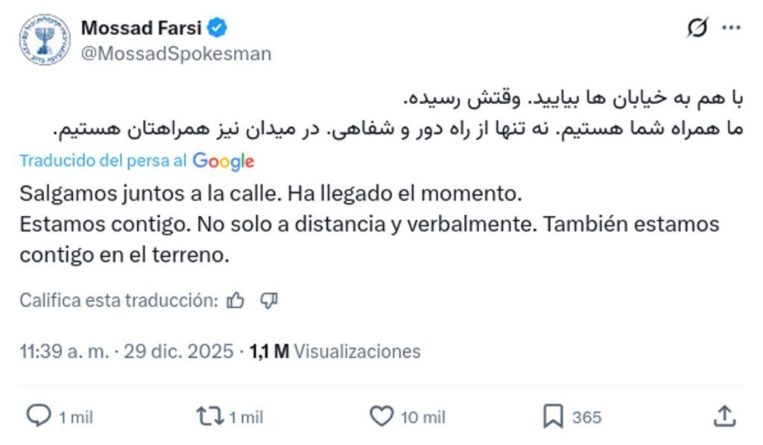Bookmark the post

tap(551, 417)
